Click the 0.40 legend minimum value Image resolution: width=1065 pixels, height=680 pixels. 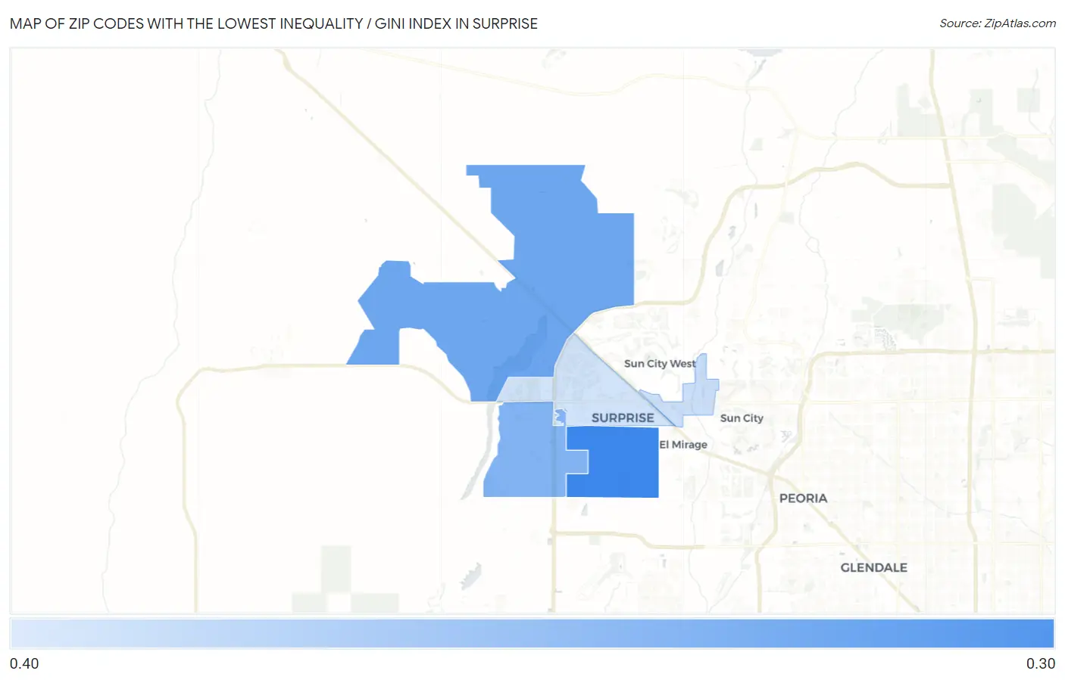tap(24, 663)
